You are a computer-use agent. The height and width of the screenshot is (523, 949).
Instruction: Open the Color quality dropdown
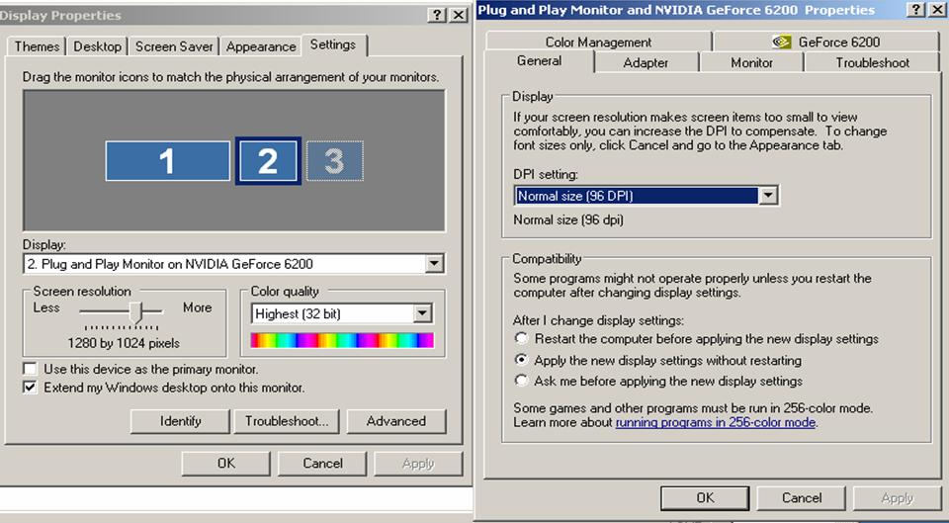tap(422, 313)
